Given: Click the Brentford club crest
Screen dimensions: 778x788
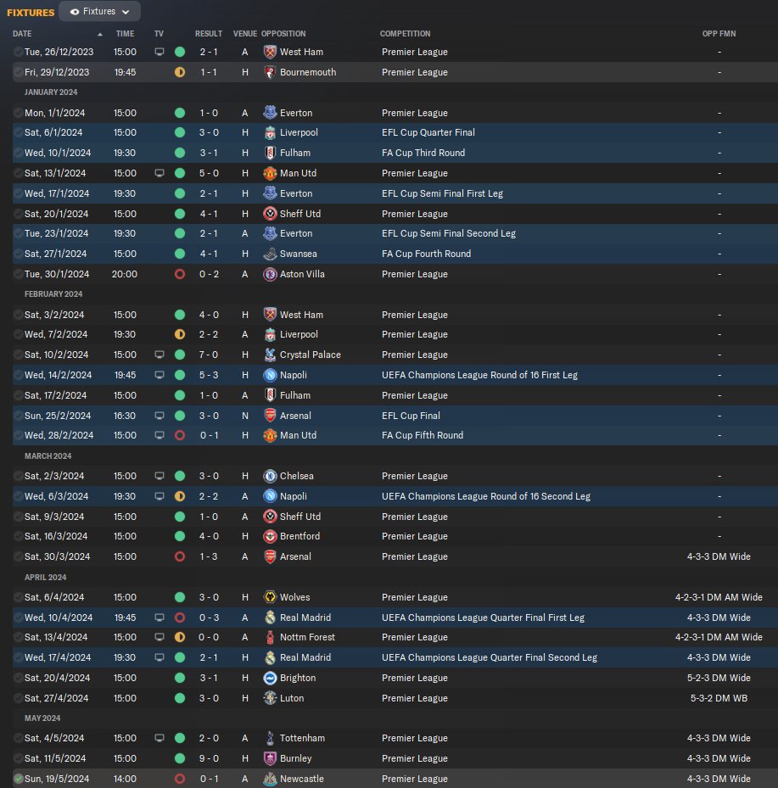Looking at the screenshot, I should [x=270, y=536].
